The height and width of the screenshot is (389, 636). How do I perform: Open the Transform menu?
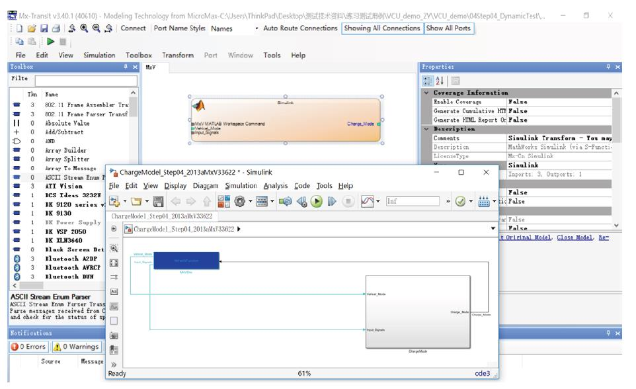click(x=178, y=55)
